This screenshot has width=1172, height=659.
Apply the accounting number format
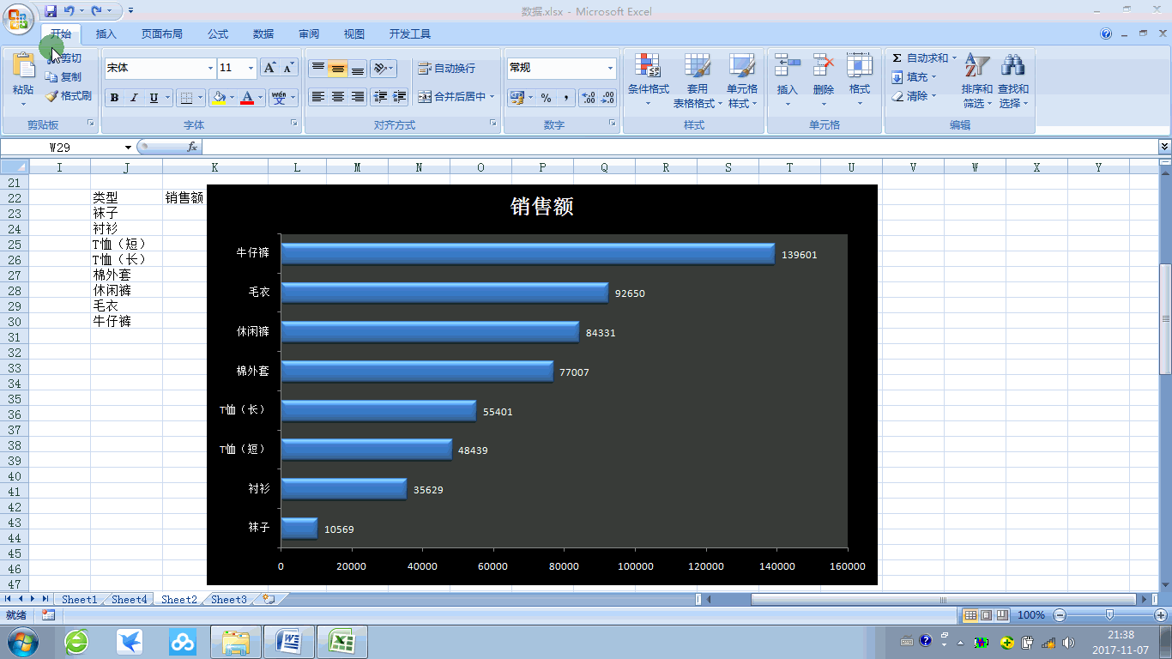tap(517, 98)
